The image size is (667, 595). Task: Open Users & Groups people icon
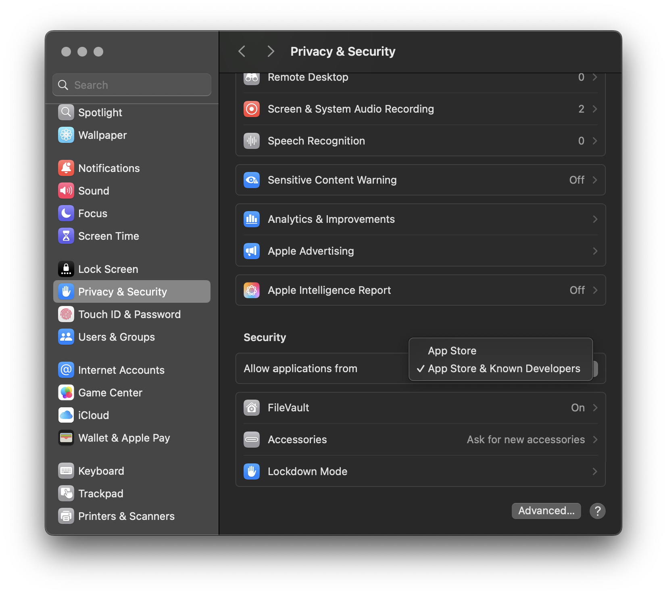click(66, 337)
